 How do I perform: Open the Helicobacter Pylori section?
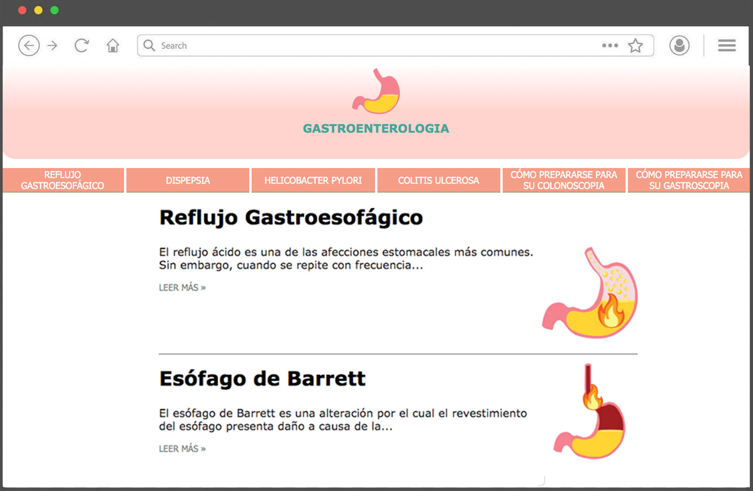pyautogui.click(x=313, y=180)
